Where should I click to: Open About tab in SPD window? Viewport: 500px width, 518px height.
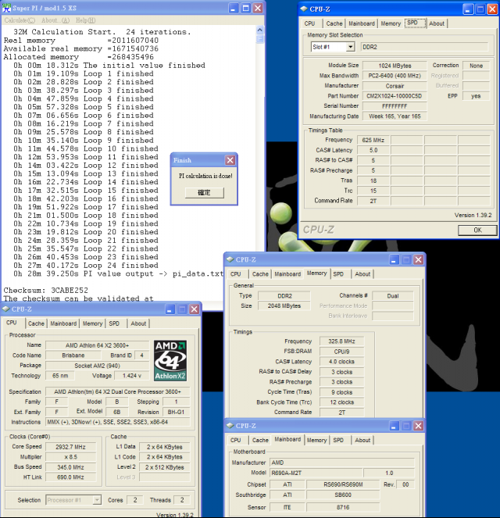pyautogui.click(x=437, y=23)
